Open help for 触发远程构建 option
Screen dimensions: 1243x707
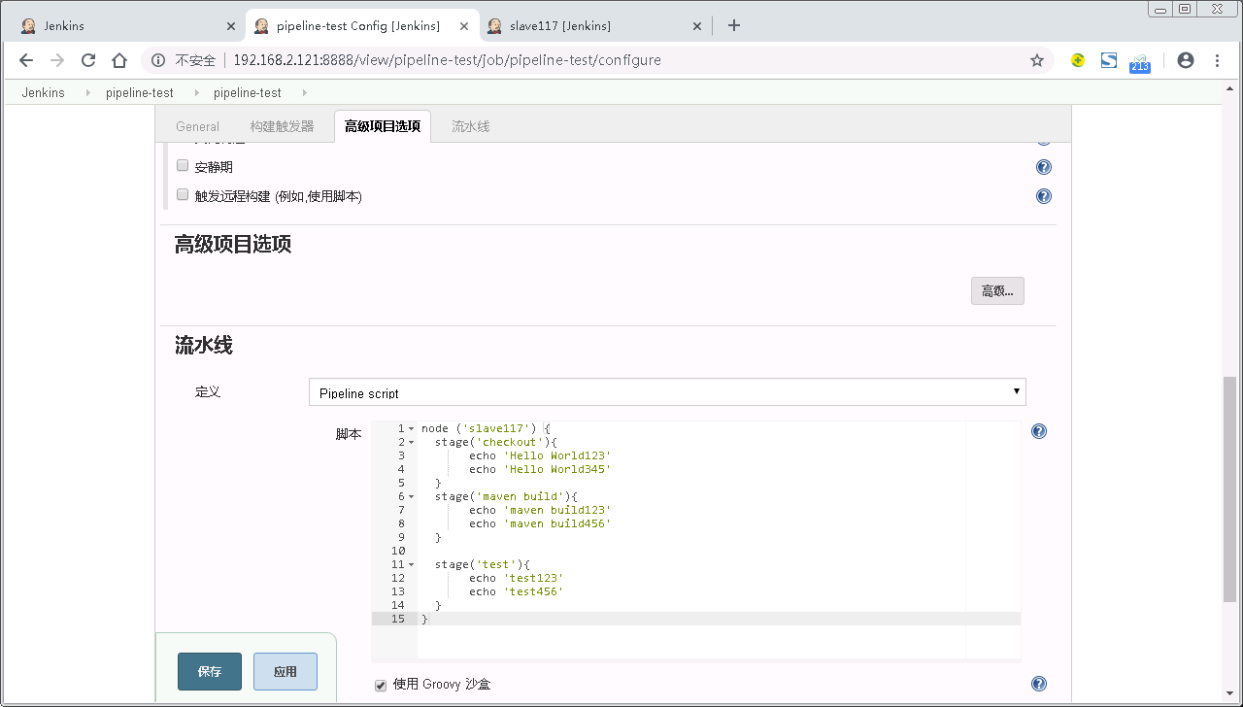1044,196
